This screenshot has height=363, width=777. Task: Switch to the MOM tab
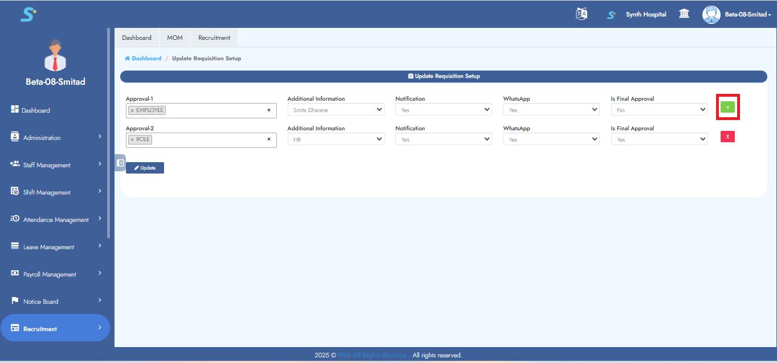pyautogui.click(x=175, y=38)
